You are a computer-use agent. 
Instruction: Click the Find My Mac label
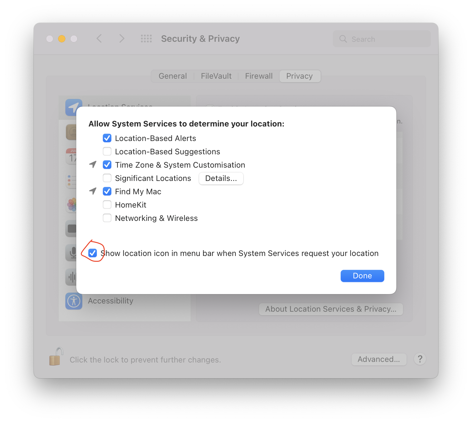point(138,192)
